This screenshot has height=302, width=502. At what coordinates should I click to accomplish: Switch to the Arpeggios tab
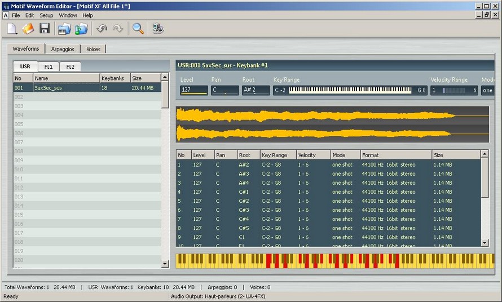63,49
